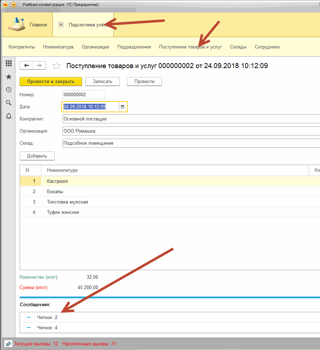Open the 1C main menu dropdown arrow
The width and height of the screenshot is (320, 350).
point(14,5)
